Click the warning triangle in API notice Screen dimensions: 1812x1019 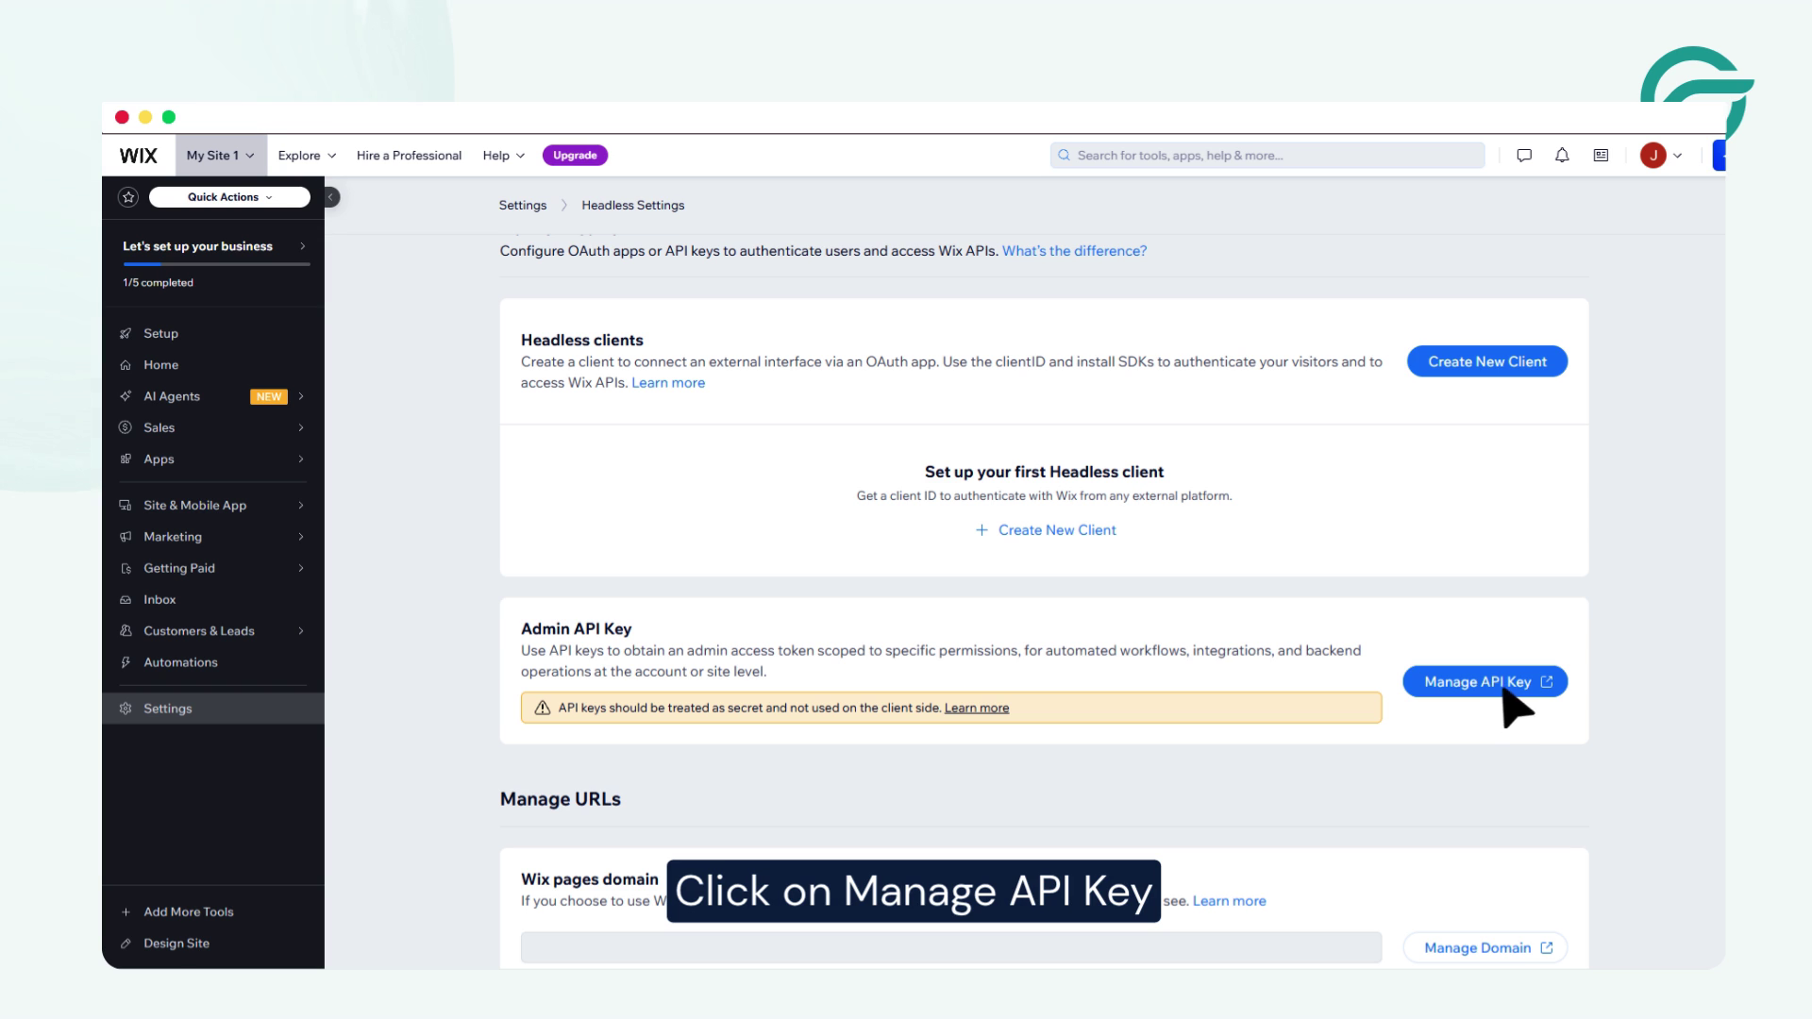tap(543, 708)
